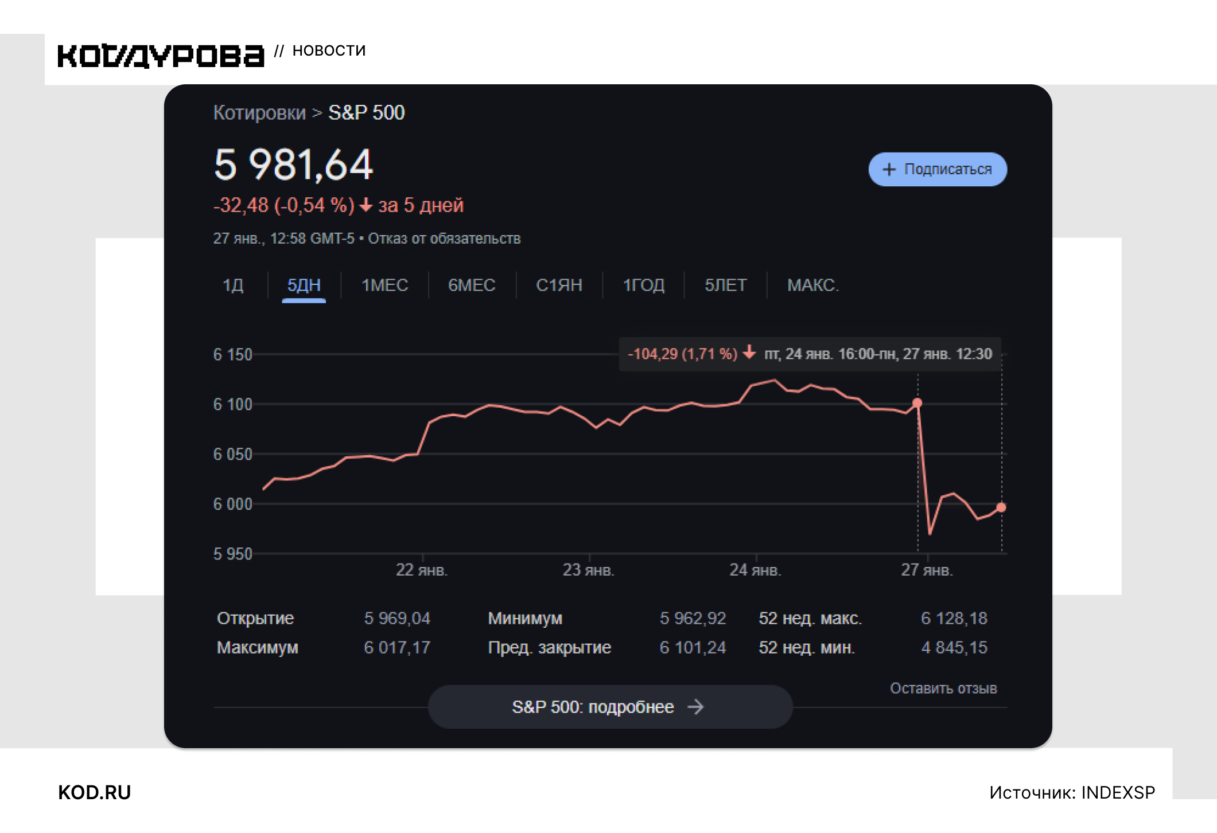Click 52 нед. мин. value 4 845,15
Screen dimensions: 1217x833
(954, 647)
